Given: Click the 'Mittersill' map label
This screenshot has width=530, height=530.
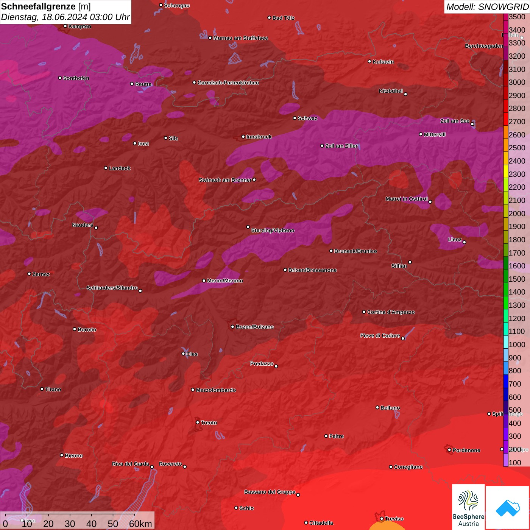Looking at the screenshot, I should click(x=435, y=134).
